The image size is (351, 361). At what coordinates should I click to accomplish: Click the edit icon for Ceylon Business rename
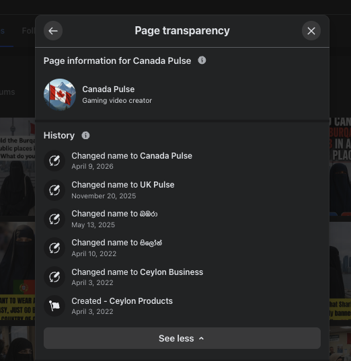tap(54, 277)
